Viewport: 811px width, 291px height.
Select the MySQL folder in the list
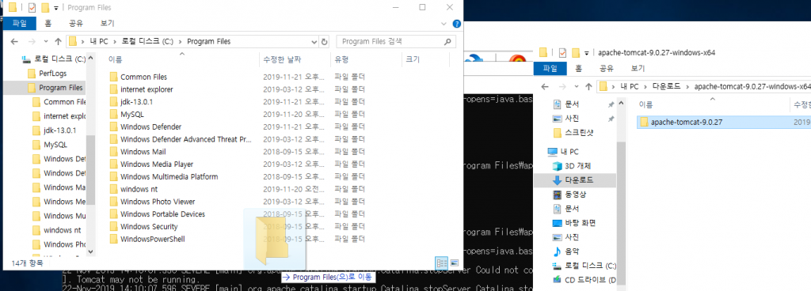pos(132,114)
